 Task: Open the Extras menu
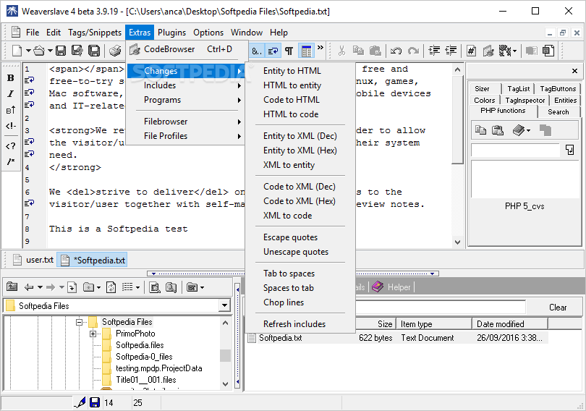pos(140,33)
